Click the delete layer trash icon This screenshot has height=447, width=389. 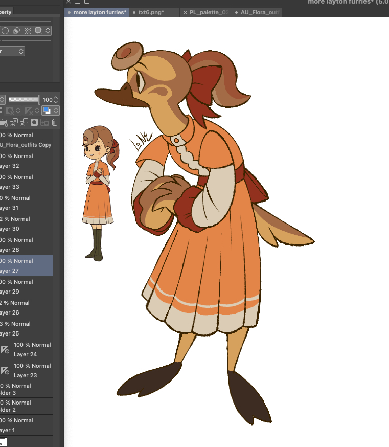pos(55,122)
